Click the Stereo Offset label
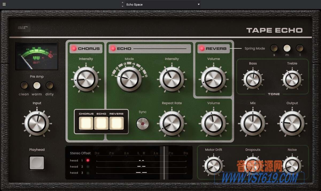 point(80,153)
